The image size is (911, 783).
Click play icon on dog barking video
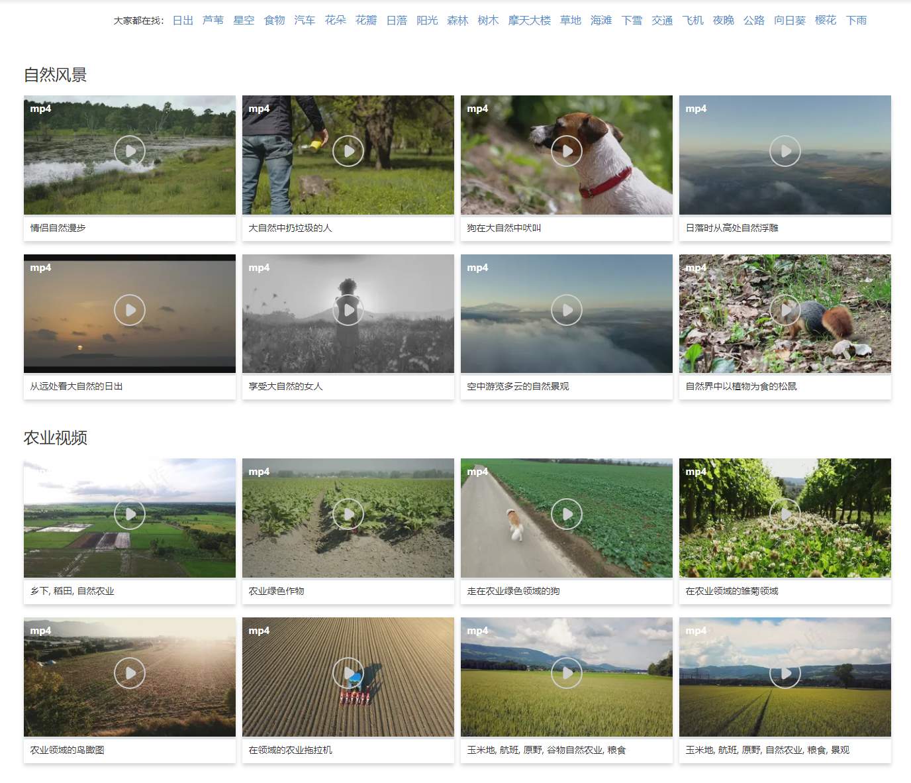(567, 151)
